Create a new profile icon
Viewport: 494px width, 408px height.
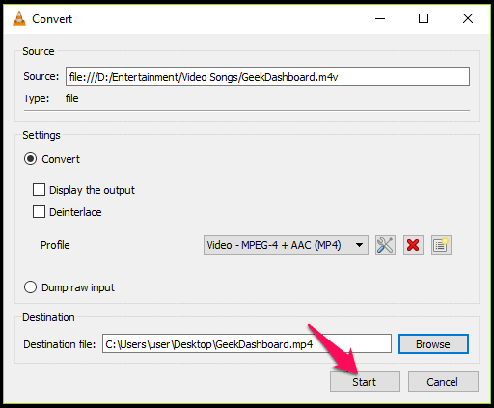[x=441, y=245]
